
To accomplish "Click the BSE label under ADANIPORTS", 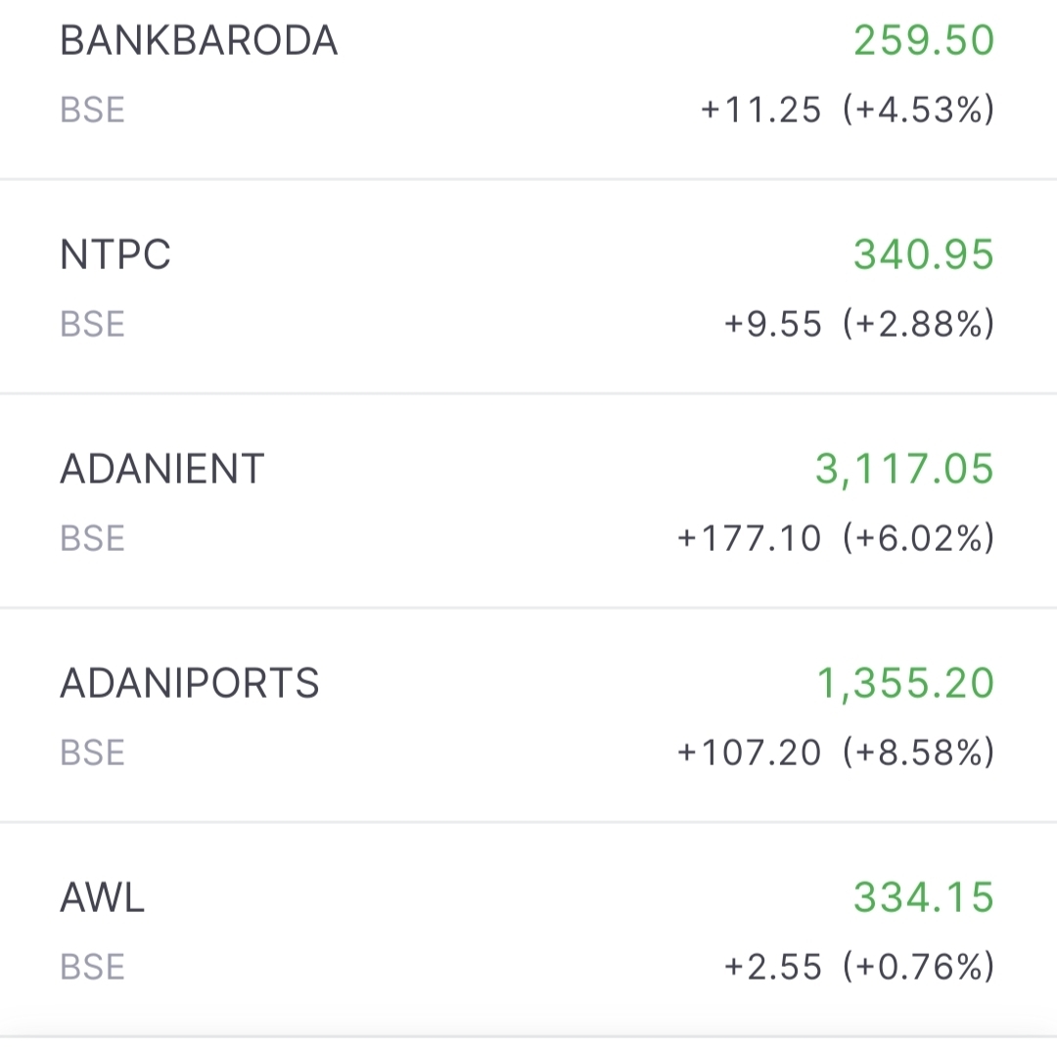I will (93, 753).
